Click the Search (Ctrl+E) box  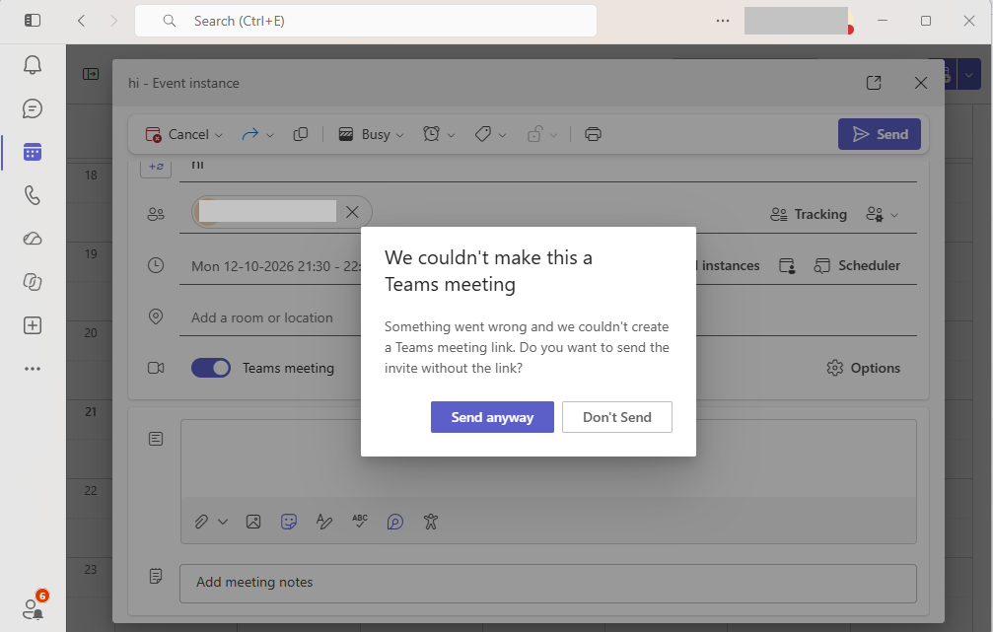tap(366, 21)
